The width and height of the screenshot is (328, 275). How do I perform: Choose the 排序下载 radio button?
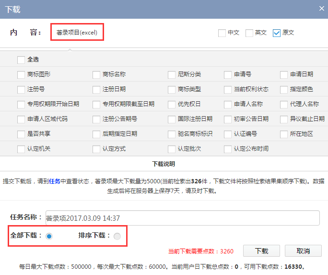click(117, 236)
